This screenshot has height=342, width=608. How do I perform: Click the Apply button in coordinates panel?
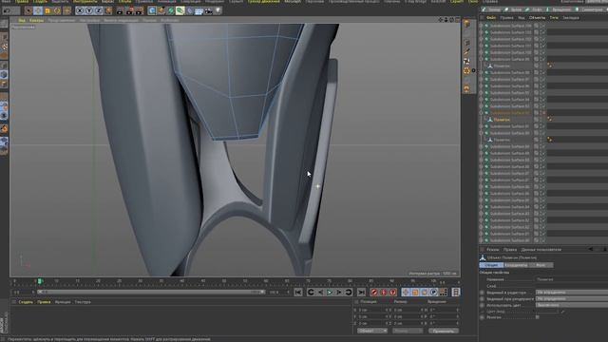pyautogui.click(x=444, y=331)
